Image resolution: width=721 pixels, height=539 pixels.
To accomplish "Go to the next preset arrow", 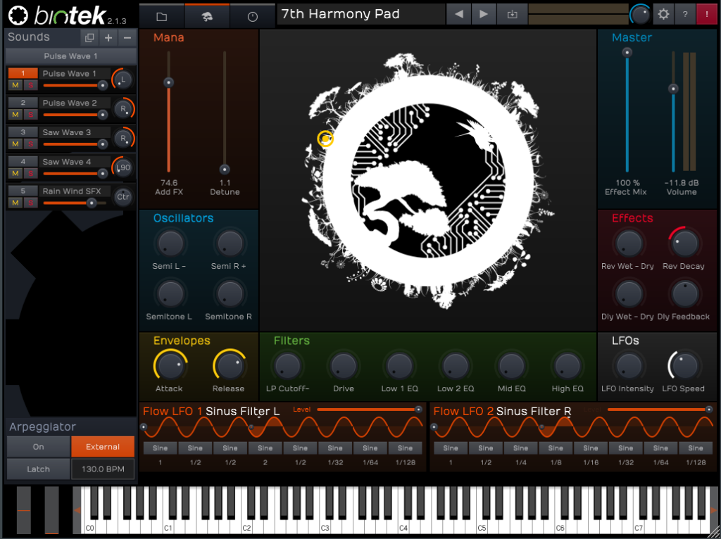I will click(483, 14).
